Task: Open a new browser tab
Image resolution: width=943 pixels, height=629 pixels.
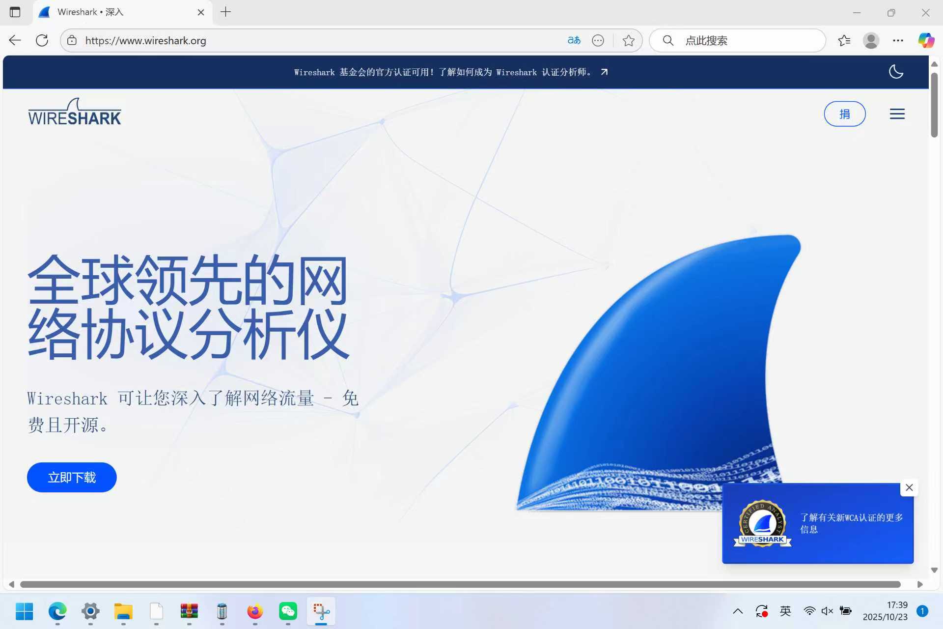Action: click(225, 12)
